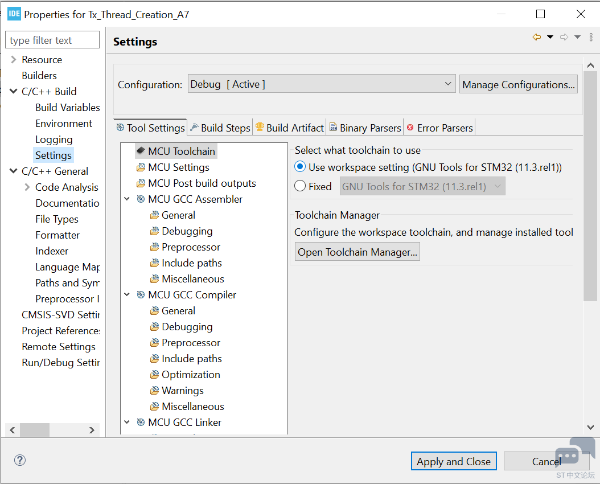Click the MCU GCC Compiler tool icon
Image resolution: width=600 pixels, height=484 pixels.
point(141,294)
